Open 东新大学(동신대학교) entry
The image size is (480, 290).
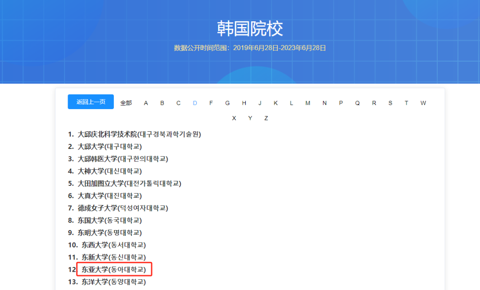[x=114, y=257]
